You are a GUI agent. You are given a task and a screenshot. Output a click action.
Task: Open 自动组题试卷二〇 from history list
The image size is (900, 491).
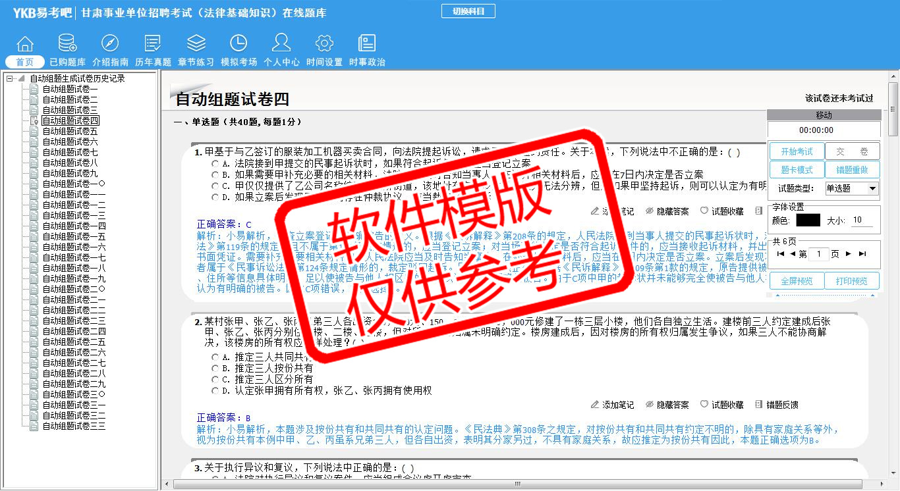click(74, 290)
